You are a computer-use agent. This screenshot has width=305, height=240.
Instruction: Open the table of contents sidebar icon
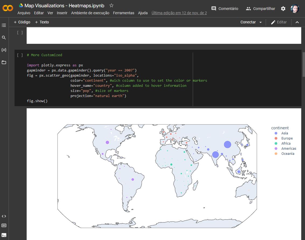4,25
